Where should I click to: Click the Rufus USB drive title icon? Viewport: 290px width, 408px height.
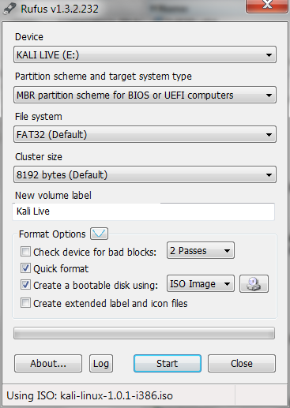[x=9, y=9]
